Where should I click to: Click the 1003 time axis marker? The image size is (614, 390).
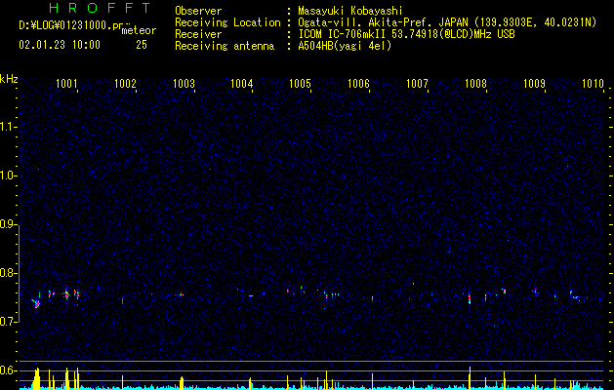click(184, 84)
